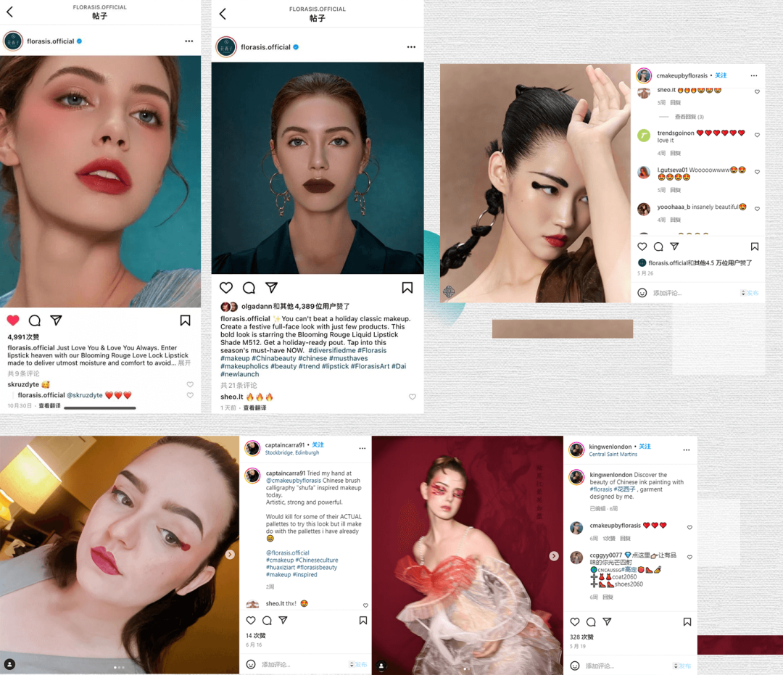
Task: Bookmark the kingwenlondon post
Action: pyautogui.click(x=687, y=621)
